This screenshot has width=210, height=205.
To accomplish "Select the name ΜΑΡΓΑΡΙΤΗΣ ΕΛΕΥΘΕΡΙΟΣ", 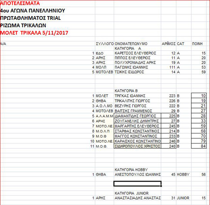I will [137, 126].
